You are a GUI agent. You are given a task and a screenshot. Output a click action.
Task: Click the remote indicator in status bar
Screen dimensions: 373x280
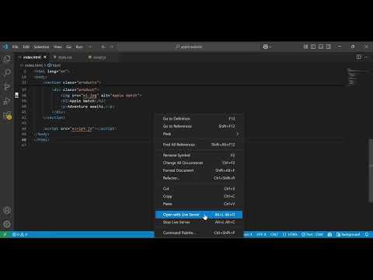(x=5, y=234)
